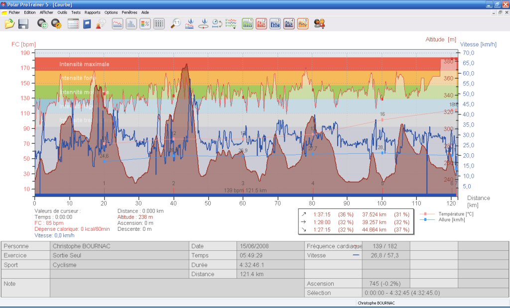The image size is (510, 308).
Task: Click the speed value '26,8 / 57,3'
Action: click(x=384, y=255)
